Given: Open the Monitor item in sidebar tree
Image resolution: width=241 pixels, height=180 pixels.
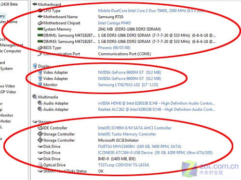Looking at the screenshot, I should (x=7, y=115).
